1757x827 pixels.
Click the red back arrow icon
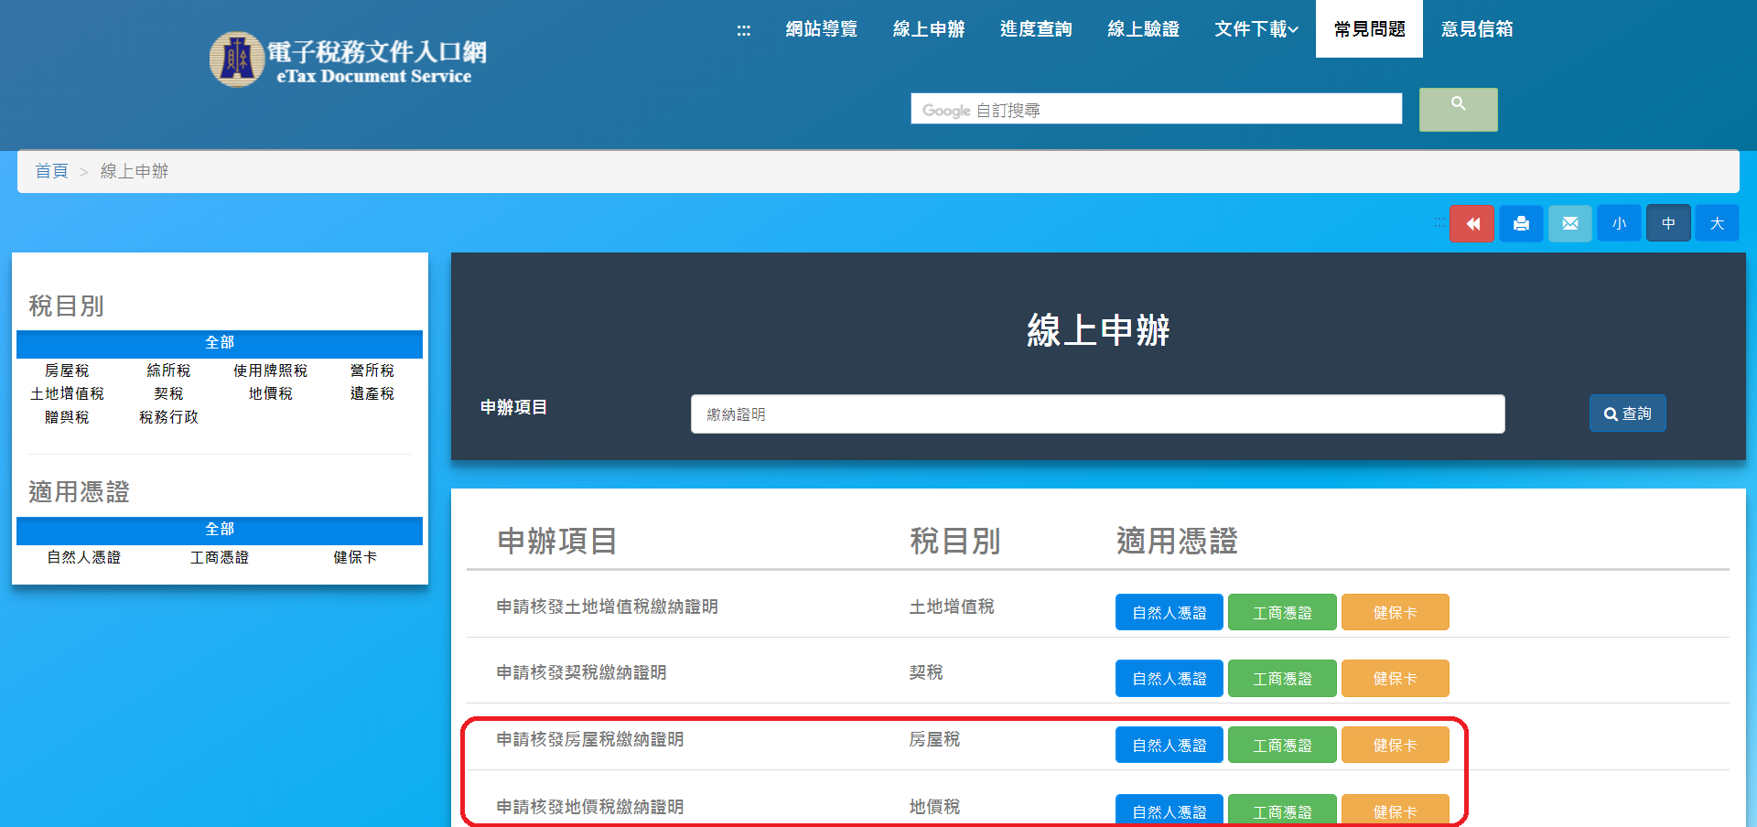tap(1471, 224)
